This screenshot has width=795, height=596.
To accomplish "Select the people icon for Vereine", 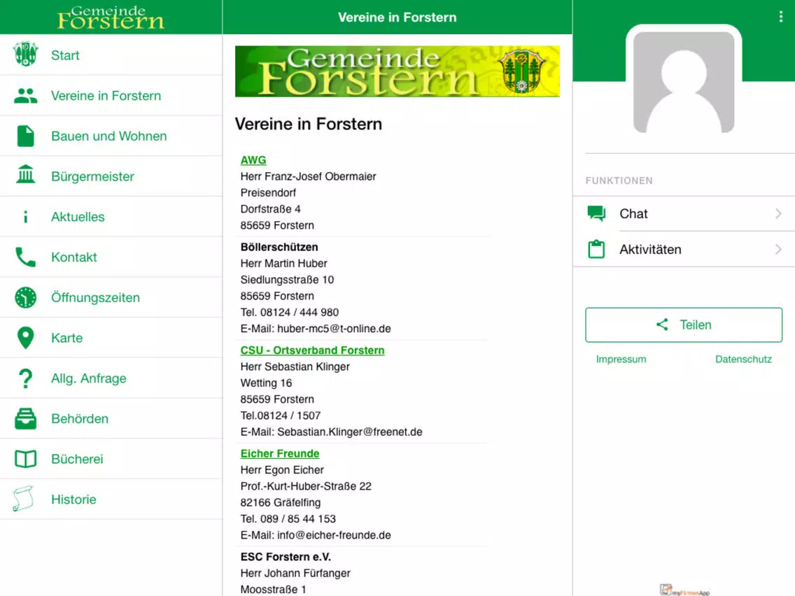I will pyautogui.click(x=25, y=95).
